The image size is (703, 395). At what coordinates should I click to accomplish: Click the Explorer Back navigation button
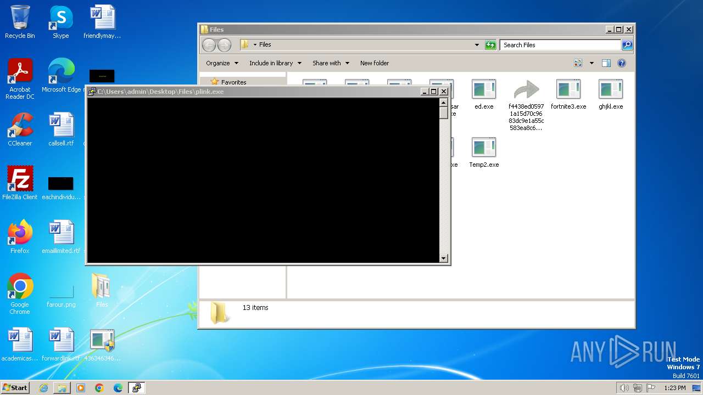point(209,45)
